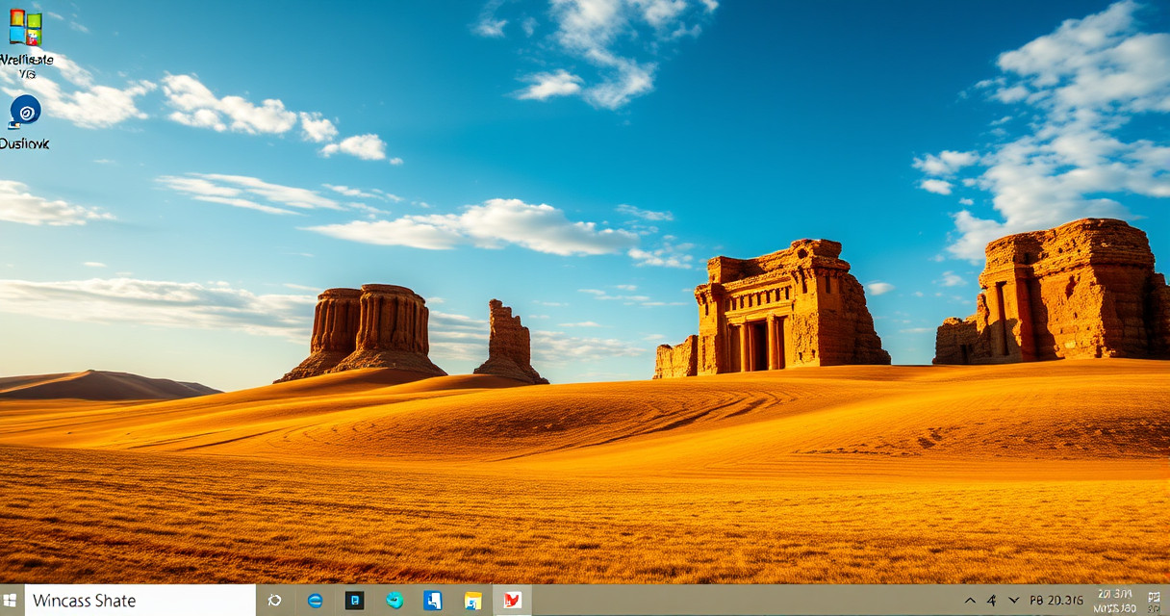This screenshot has width=1170, height=616.
Task: Open the blue document app taskbar icon
Action: [433, 601]
